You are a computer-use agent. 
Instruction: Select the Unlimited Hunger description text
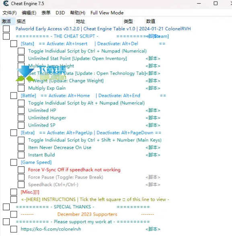point(47,118)
